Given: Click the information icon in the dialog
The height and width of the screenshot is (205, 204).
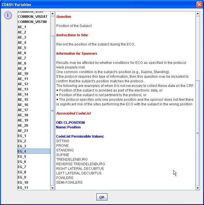Looking at the screenshot, I should click(8, 15).
